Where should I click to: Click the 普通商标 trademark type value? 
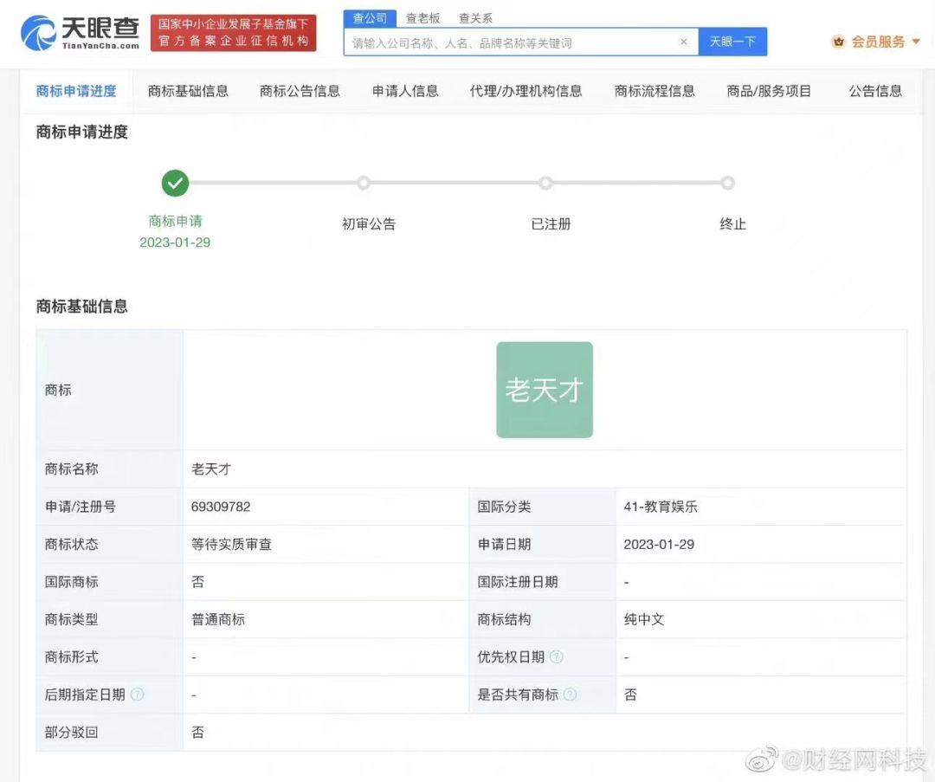coord(217,619)
